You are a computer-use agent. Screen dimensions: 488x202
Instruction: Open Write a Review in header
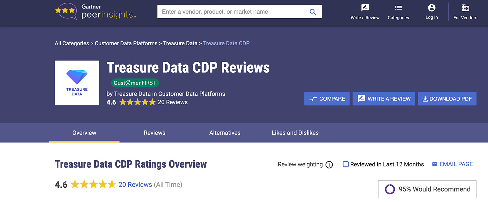365,12
